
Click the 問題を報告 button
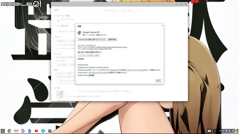tap(112, 39)
